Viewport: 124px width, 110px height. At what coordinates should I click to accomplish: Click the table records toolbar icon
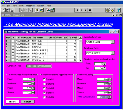click(52, 10)
